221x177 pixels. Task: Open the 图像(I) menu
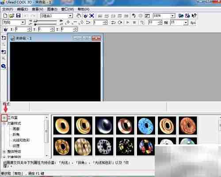click(x=52, y=9)
